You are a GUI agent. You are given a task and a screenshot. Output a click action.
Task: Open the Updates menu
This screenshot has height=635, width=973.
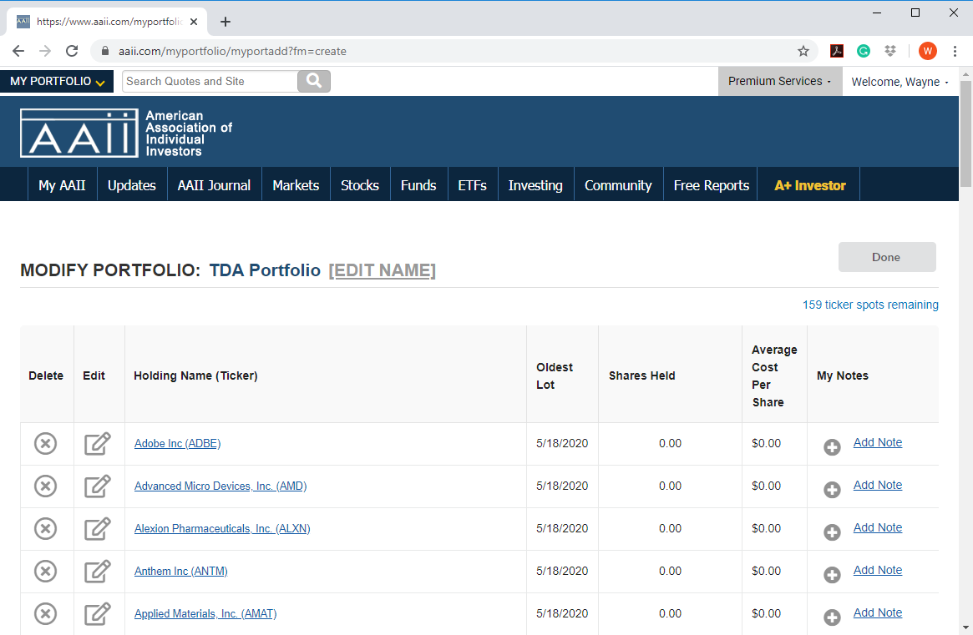[132, 184]
